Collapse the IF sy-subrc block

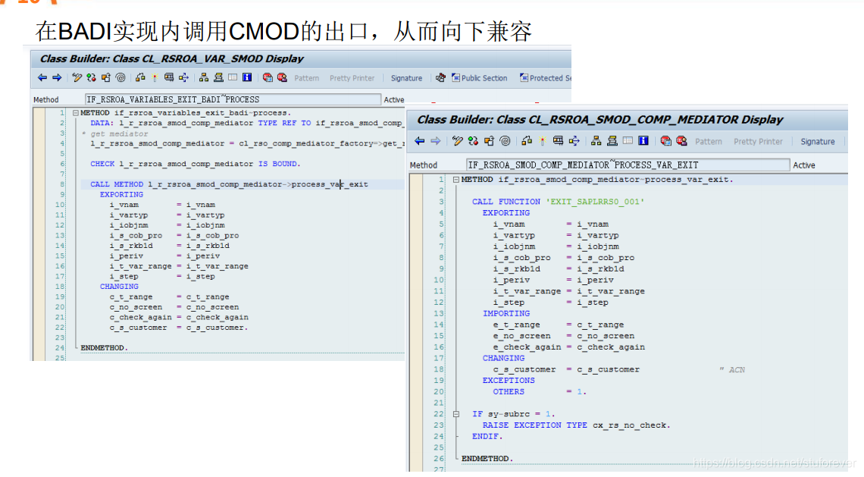456,413
